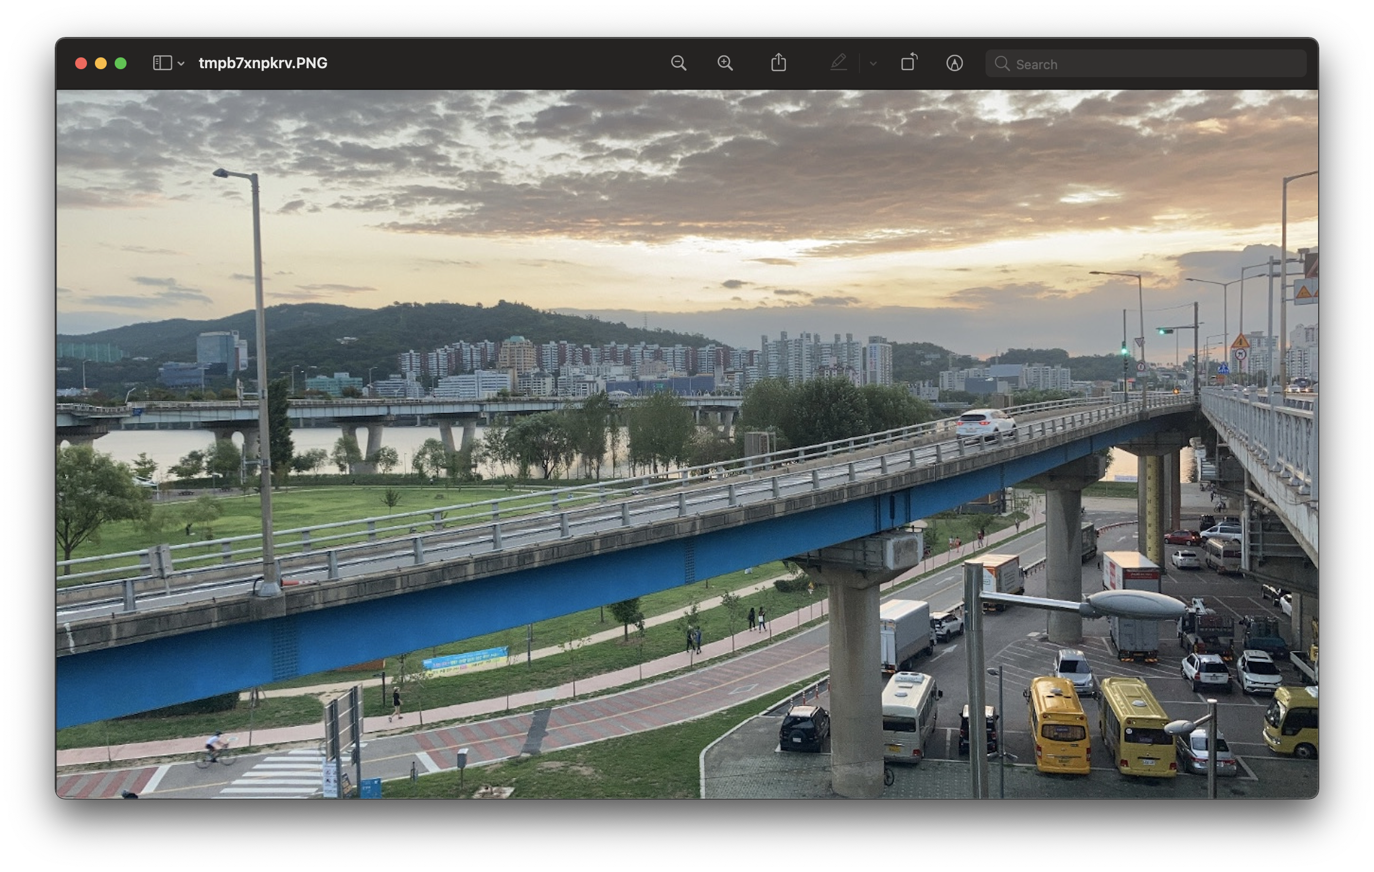Show the Markup toolbar
The height and width of the screenshot is (872, 1374).
click(x=954, y=63)
